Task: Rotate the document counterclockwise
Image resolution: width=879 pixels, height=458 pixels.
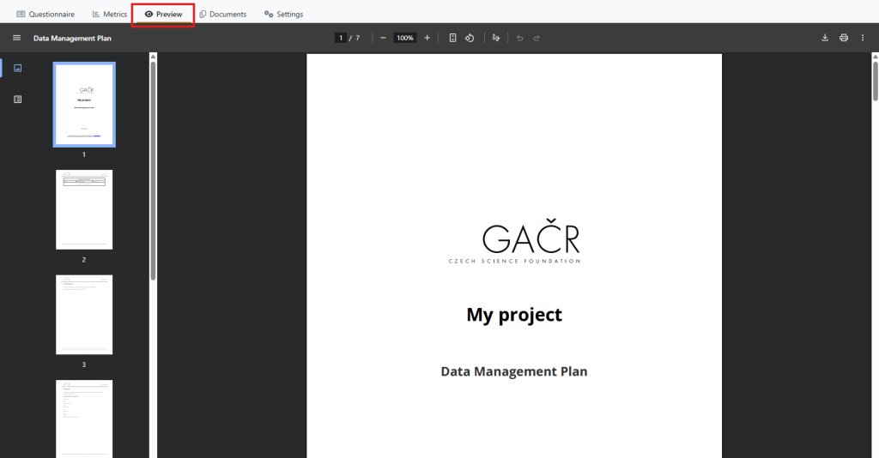Action: (470, 38)
